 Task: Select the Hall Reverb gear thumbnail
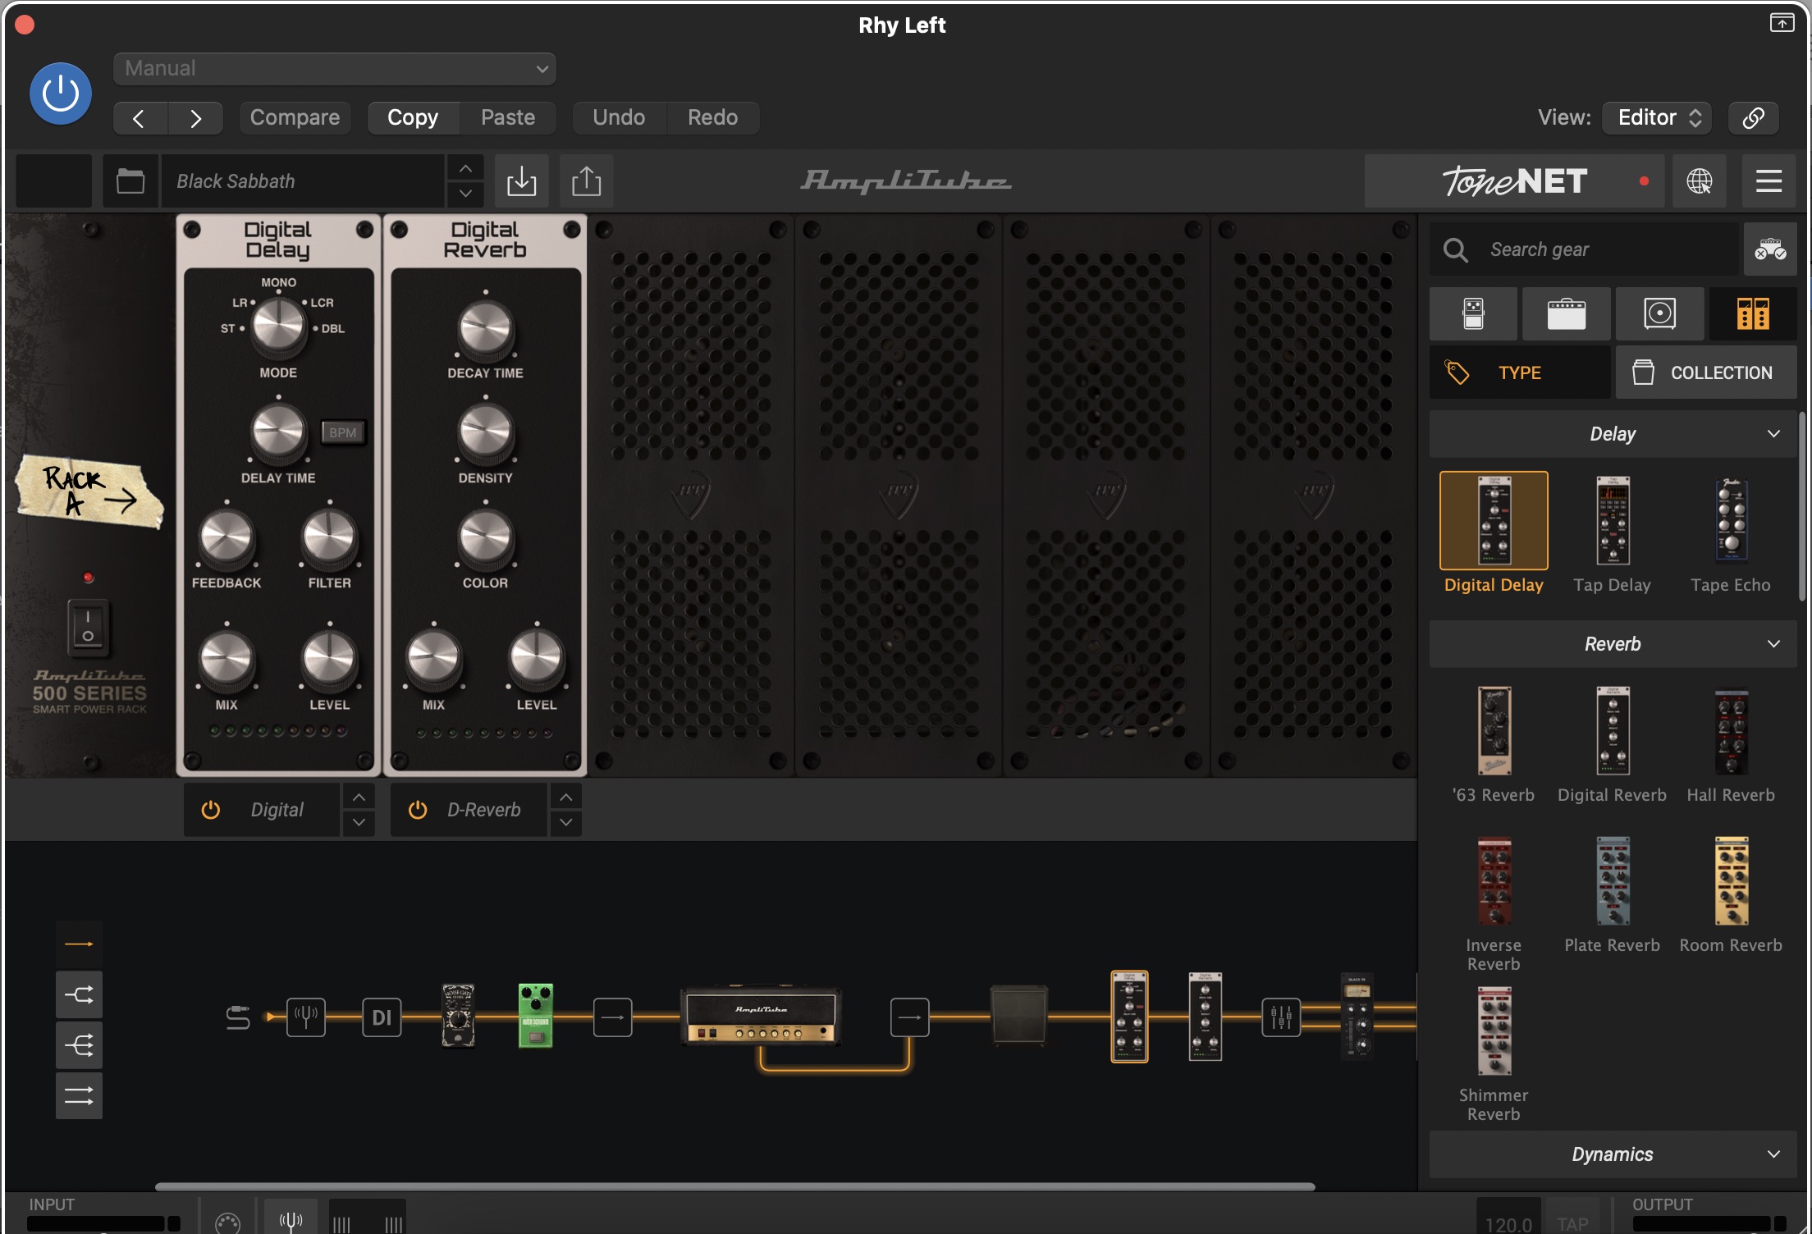click(x=1731, y=731)
